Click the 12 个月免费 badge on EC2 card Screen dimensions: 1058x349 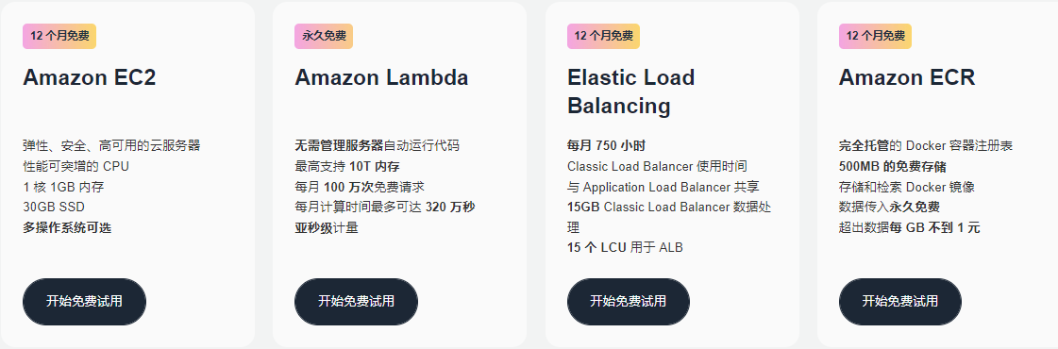(59, 37)
